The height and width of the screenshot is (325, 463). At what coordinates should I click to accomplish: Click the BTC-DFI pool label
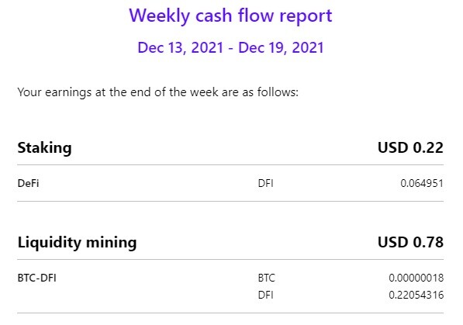pyautogui.click(x=37, y=278)
